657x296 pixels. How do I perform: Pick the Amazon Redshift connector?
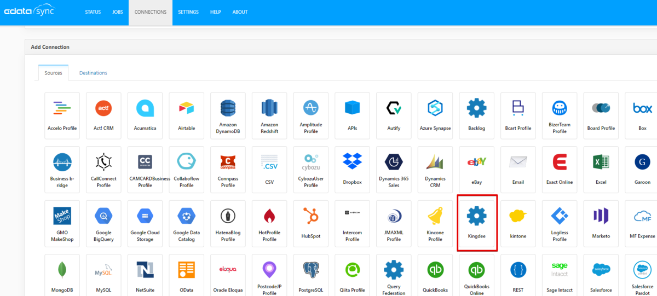tap(269, 115)
